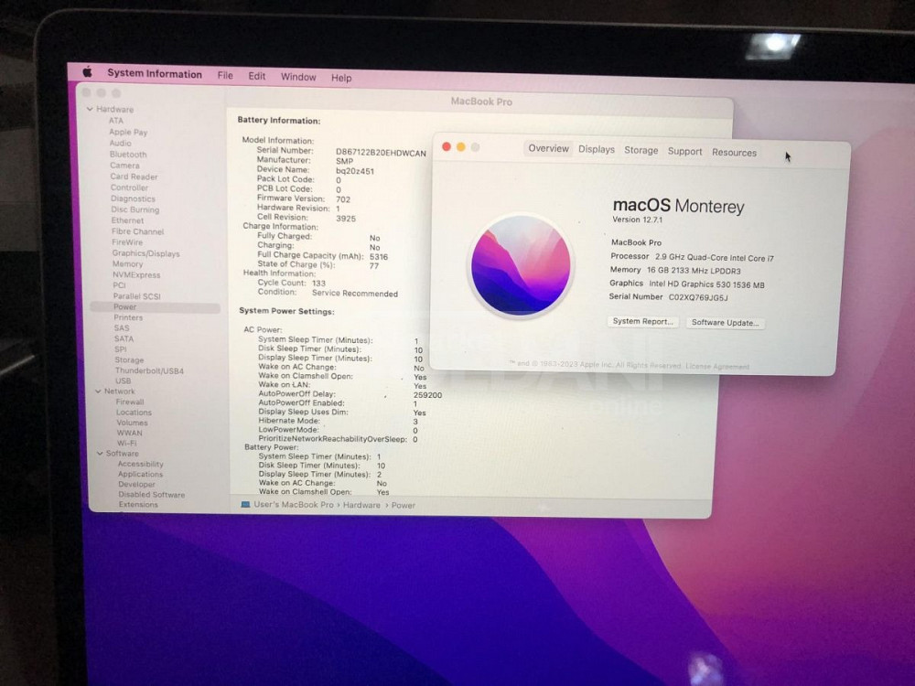The height and width of the screenshot is (686, 915).
Task: Collapse the Software section in sidebar
Action: 98,454
